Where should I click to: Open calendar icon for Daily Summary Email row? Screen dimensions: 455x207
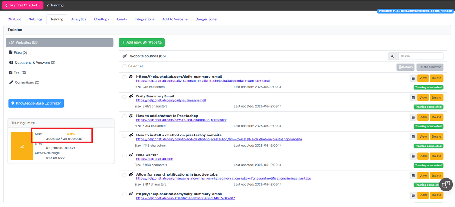(x=413, y=98)
